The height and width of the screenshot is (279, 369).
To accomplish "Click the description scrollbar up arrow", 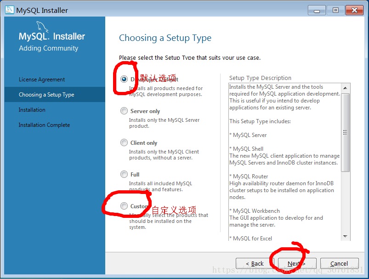I will point(345,88).
